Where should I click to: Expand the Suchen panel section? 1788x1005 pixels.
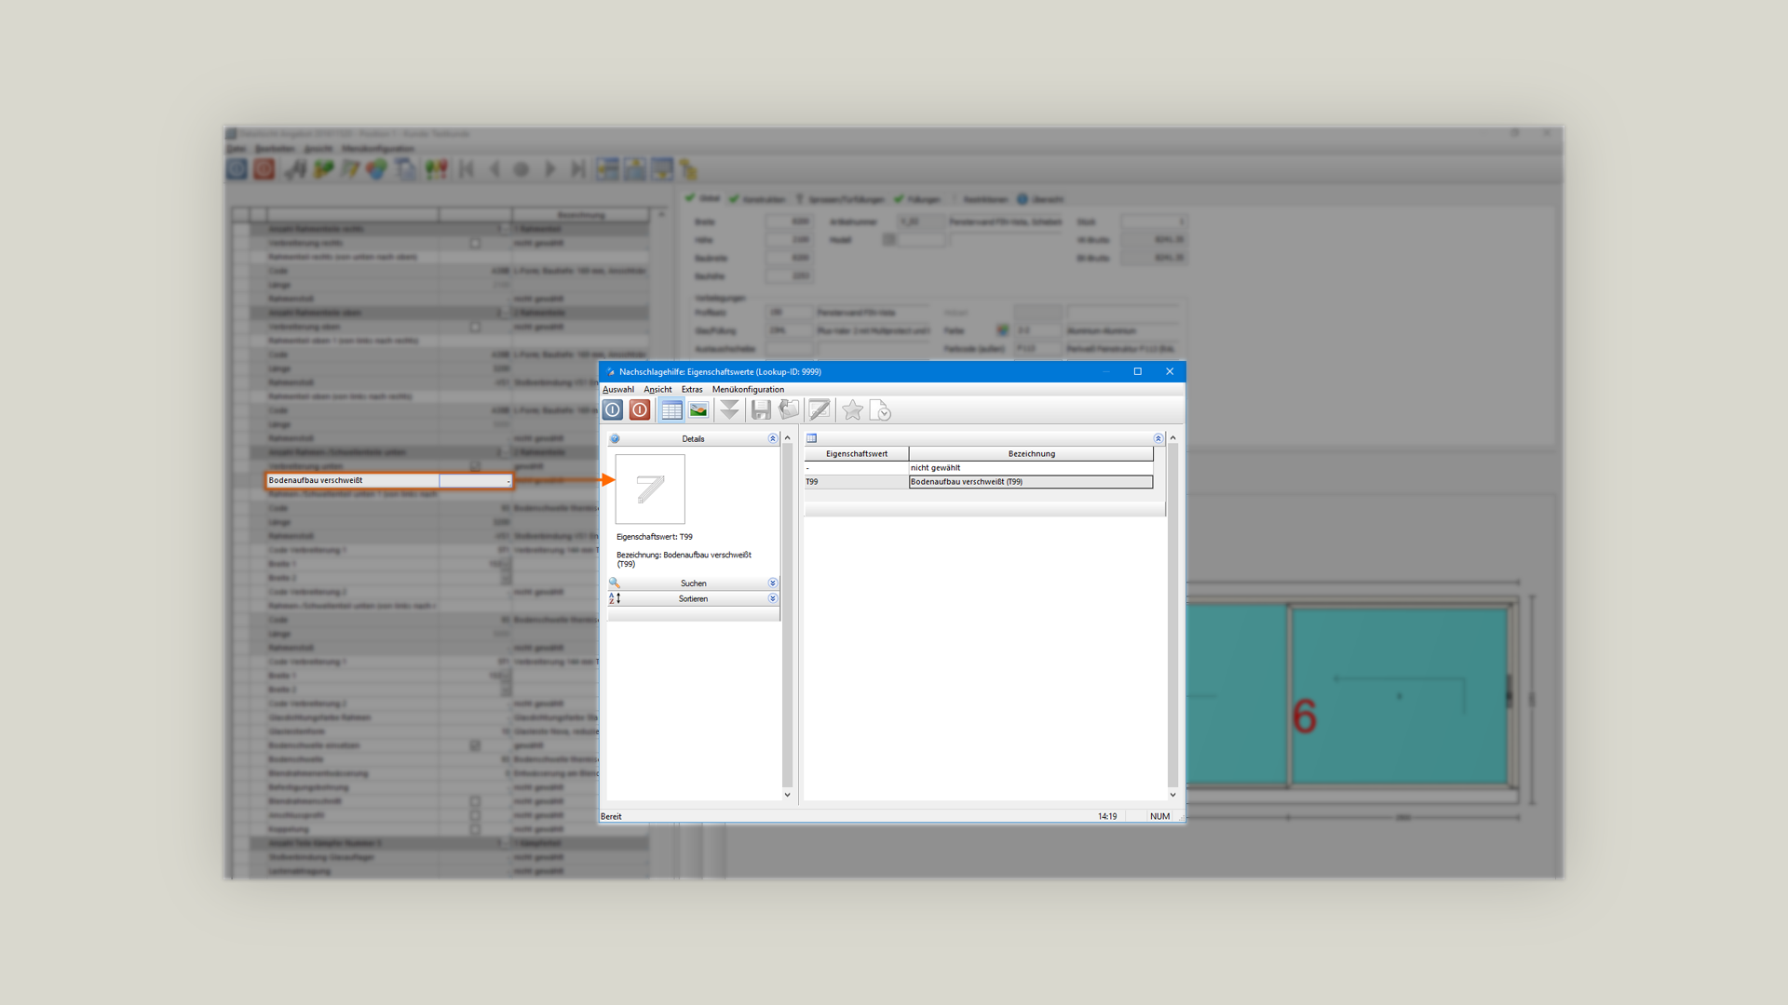772,583
